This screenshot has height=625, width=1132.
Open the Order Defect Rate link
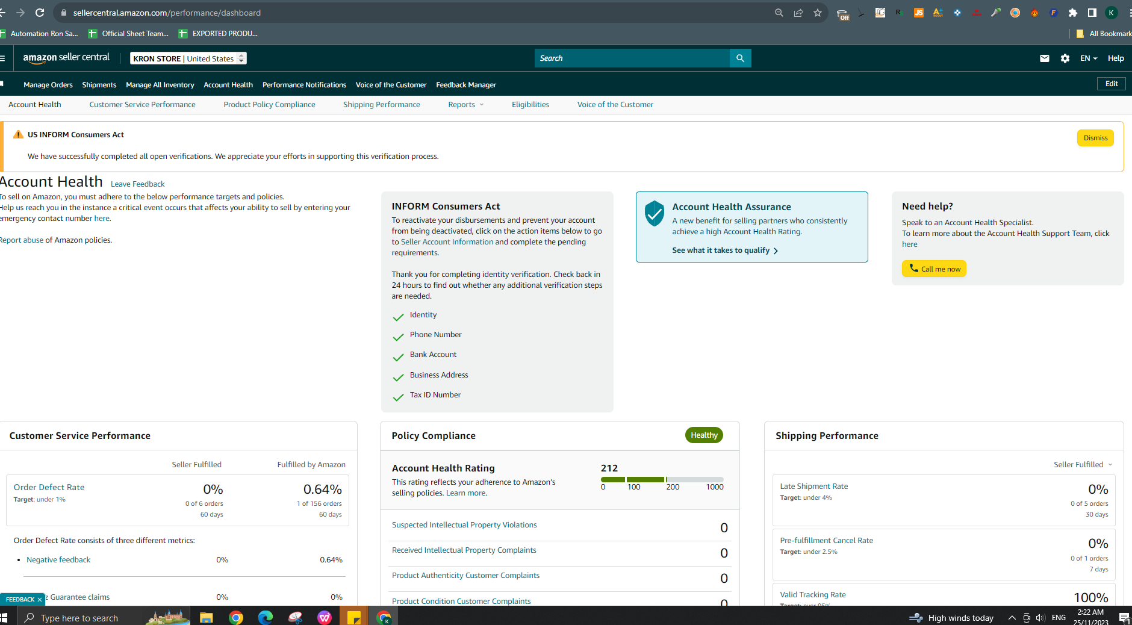coord(49,487)
